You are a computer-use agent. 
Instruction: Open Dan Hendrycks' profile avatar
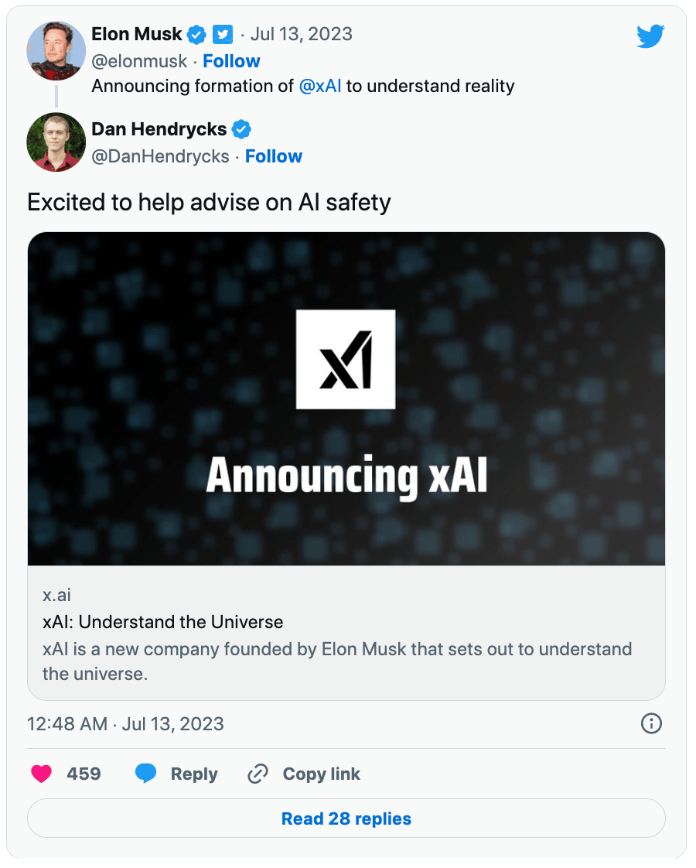tap(56, 142)
